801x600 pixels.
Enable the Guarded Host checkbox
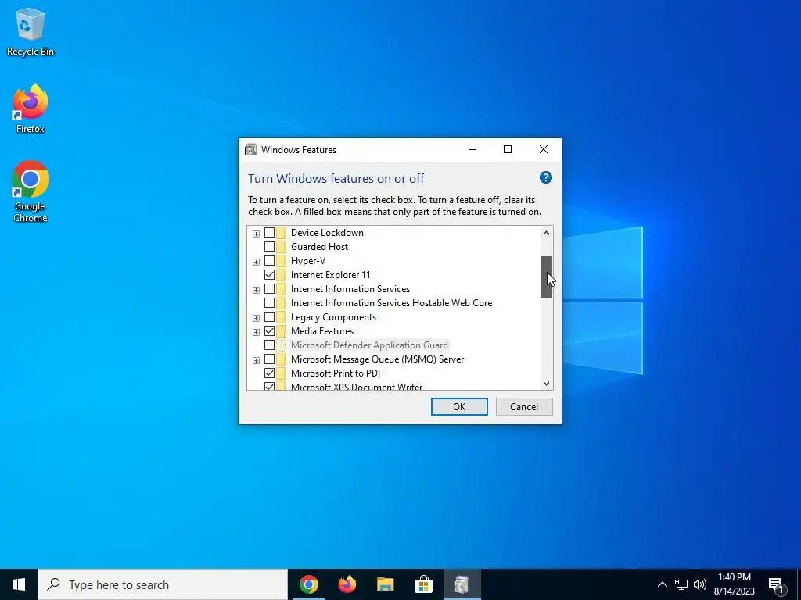click(x=269, y=246)
